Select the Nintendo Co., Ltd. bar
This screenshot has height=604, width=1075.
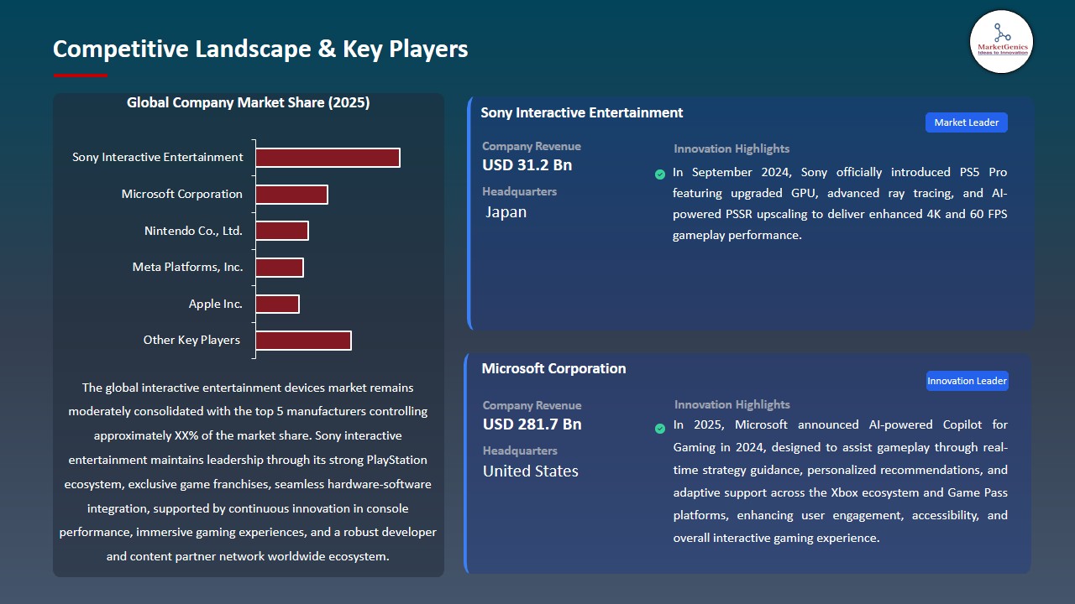click(282, 231)
